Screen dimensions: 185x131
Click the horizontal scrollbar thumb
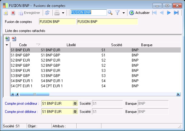35,94
